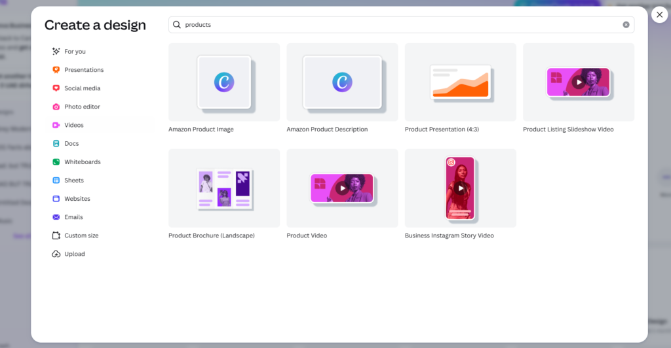
Task: Open the Product Brochure (Landscape) template
Action: (x=224, y=188)
